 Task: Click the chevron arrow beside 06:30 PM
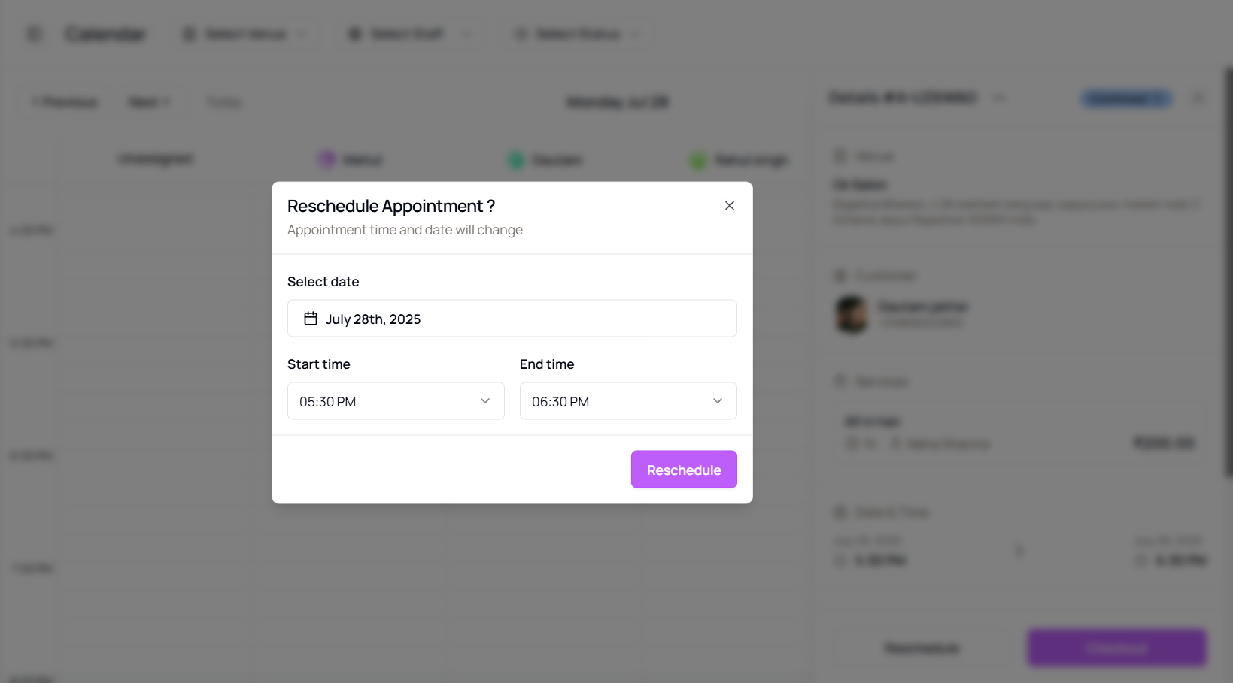pos(717,401)
